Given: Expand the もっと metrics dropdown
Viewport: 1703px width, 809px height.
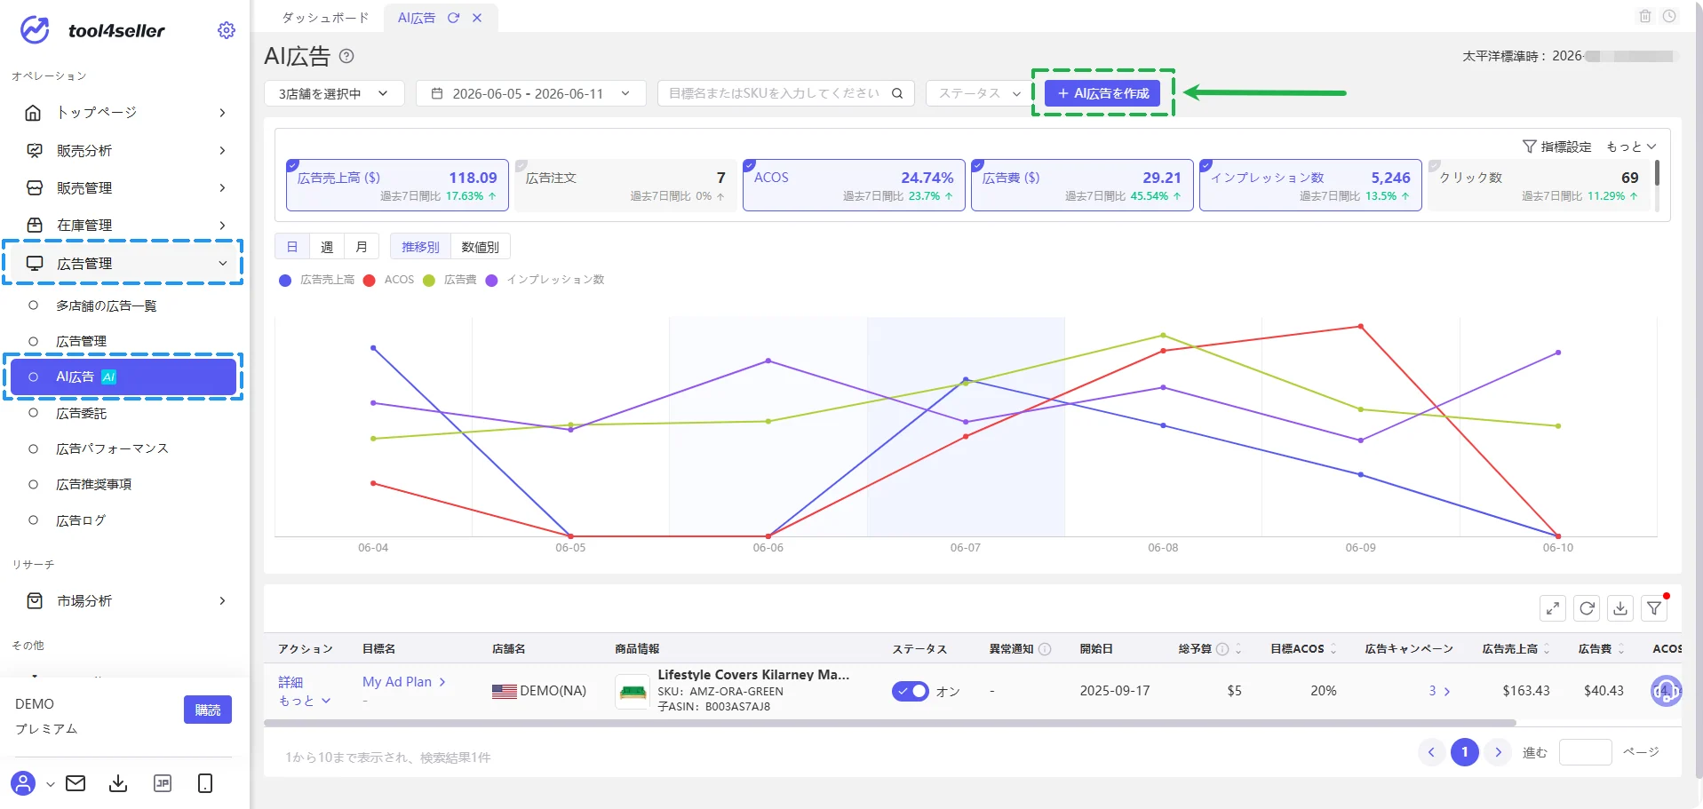Looking at the screenshot, I should (1631, 147).
